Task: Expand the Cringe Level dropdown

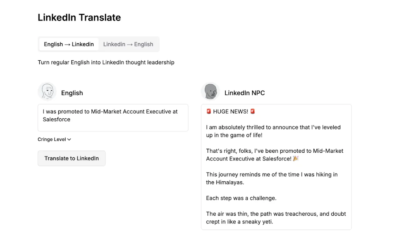Action: [x=54, y=139]
